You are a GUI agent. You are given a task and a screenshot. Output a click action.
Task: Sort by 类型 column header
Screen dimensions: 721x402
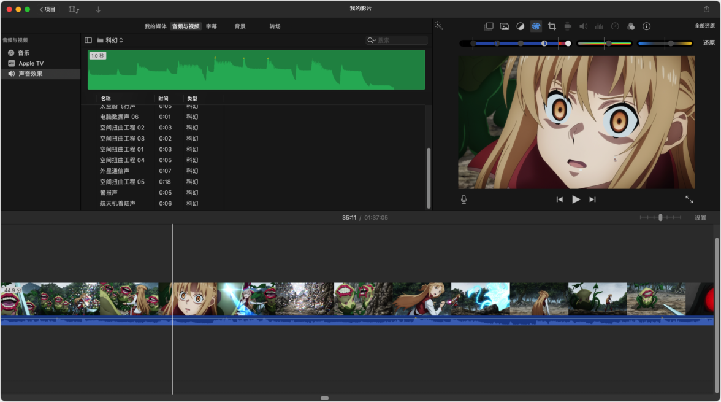click(x=193, y=99)
